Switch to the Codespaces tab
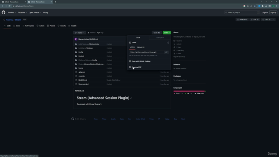The image size is (279, 157). click(x=160, y=38)
